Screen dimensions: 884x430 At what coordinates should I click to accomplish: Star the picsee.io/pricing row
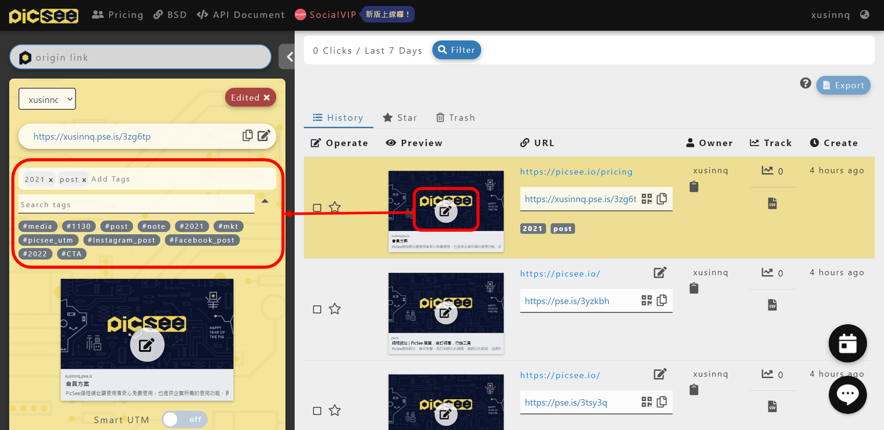click(335, 207)
